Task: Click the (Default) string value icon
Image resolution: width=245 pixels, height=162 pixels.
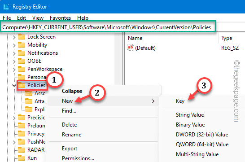Action: point(131,48)
